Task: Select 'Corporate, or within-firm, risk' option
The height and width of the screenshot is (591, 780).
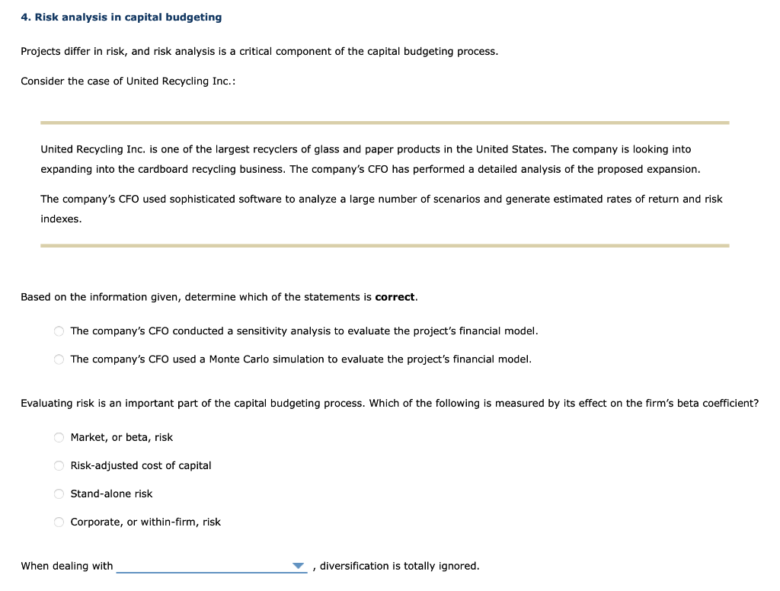Action: point(59,522)
